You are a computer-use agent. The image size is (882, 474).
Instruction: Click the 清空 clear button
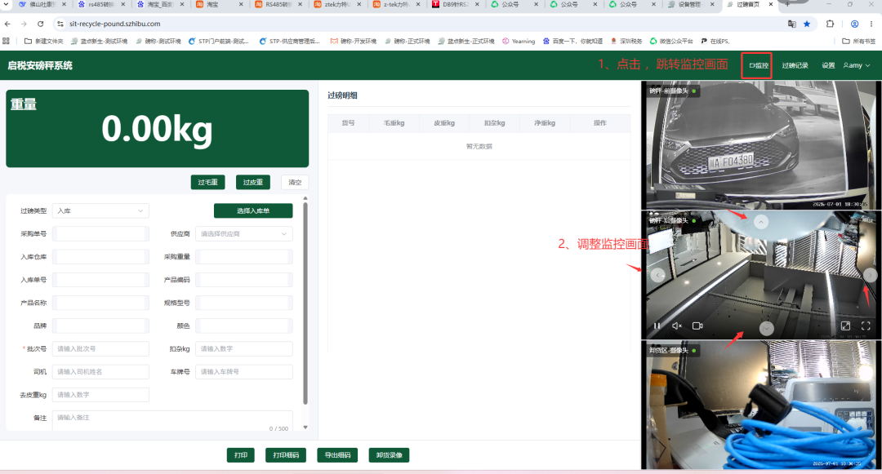295,182
